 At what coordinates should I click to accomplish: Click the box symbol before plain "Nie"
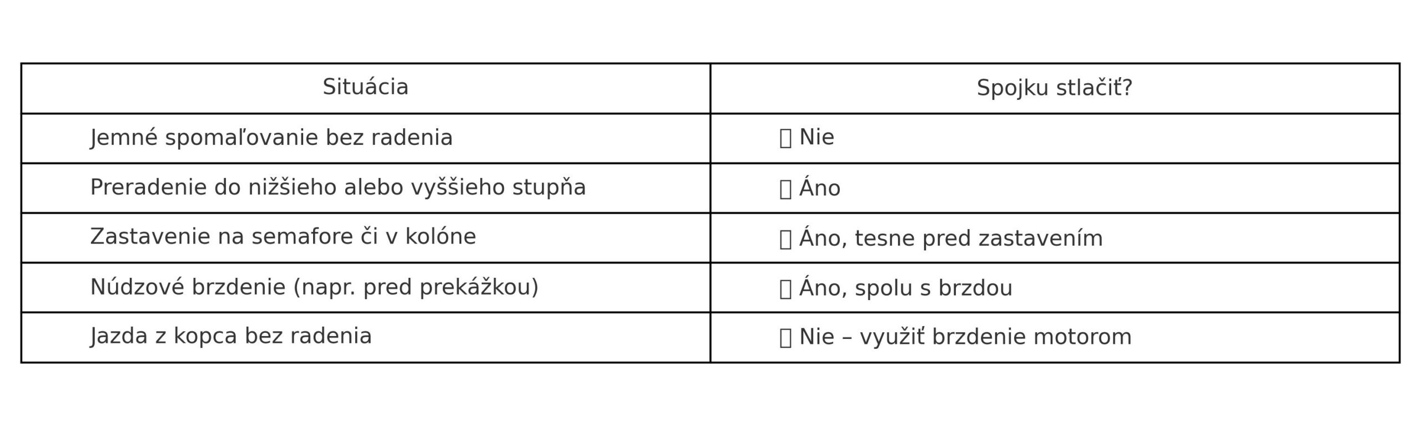pyautogui.click(x=785, y=138)
